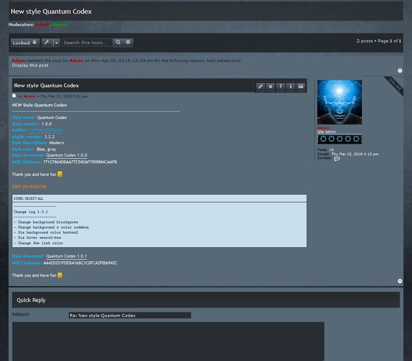Select all code in the codebox

tap(28, 198)
